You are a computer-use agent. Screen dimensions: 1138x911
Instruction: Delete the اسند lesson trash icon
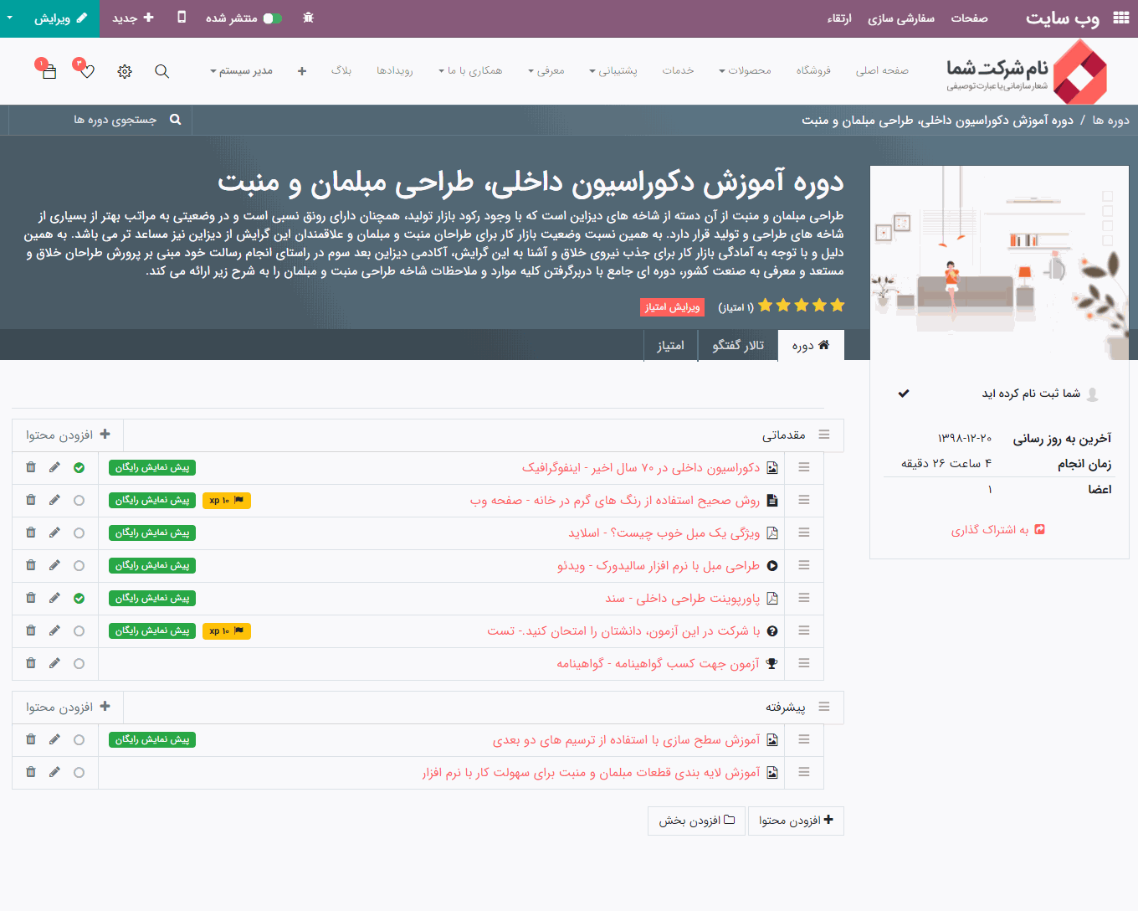(31, 598)
